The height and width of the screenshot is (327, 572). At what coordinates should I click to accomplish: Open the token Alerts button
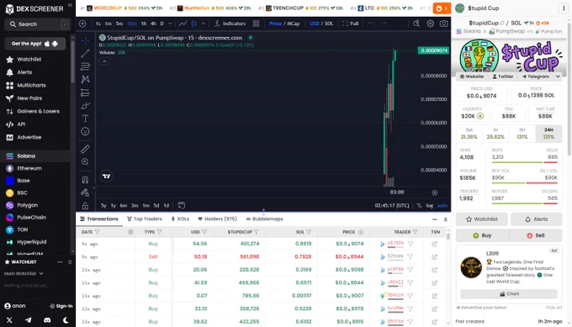coord(536,219)
